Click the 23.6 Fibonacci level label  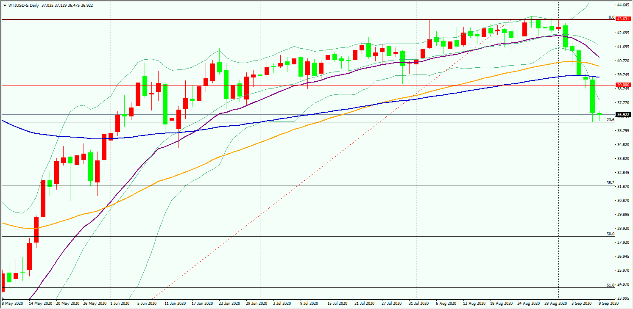click(x=611, y=120)
